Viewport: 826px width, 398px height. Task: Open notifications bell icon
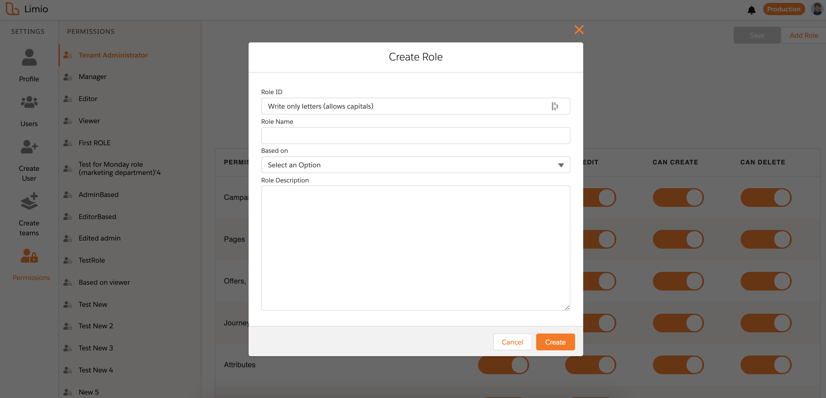751,10
